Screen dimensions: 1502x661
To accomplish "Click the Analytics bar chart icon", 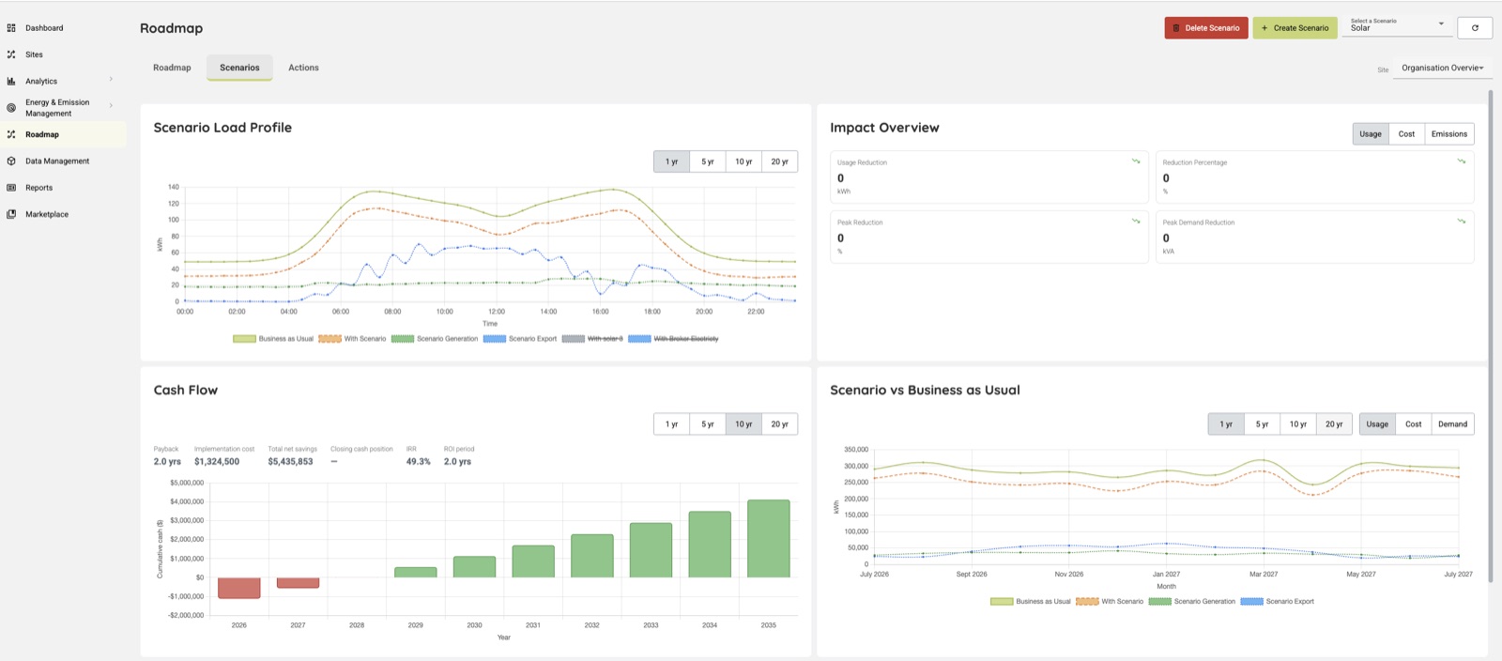I will tap(11, 82).
